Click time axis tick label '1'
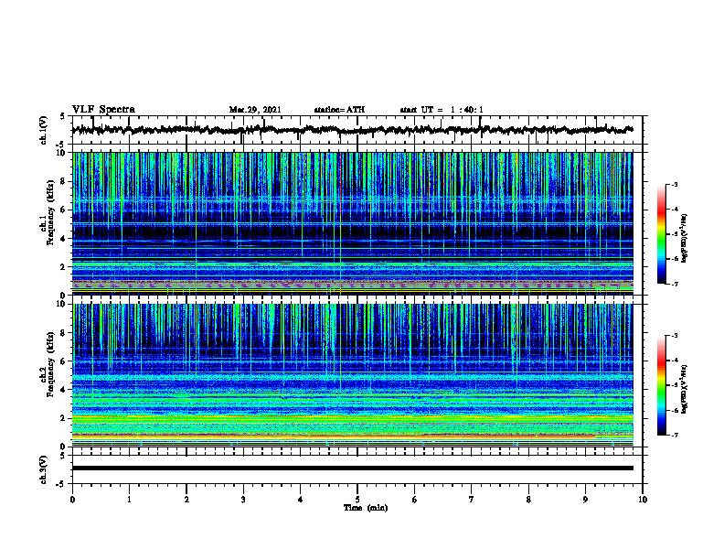 point(129,500)
